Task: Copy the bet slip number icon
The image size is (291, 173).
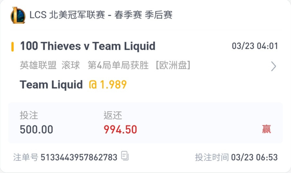Action: (125, 156)
